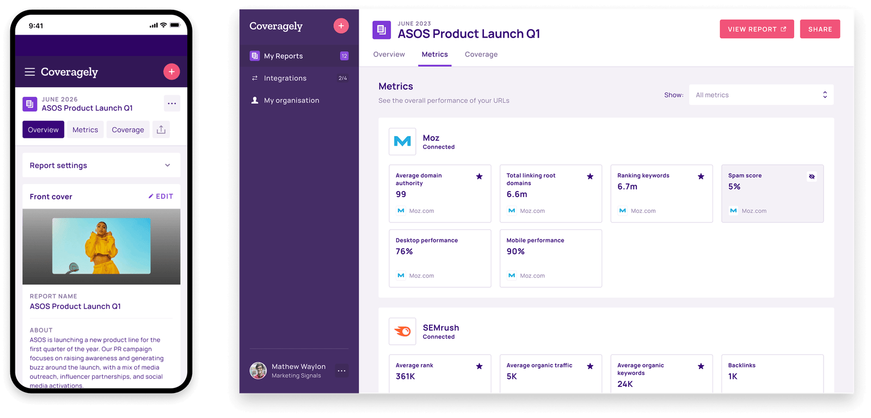Tap the Coveragely logo on phone
The image size is (871, 418).
tap(69, 72)
